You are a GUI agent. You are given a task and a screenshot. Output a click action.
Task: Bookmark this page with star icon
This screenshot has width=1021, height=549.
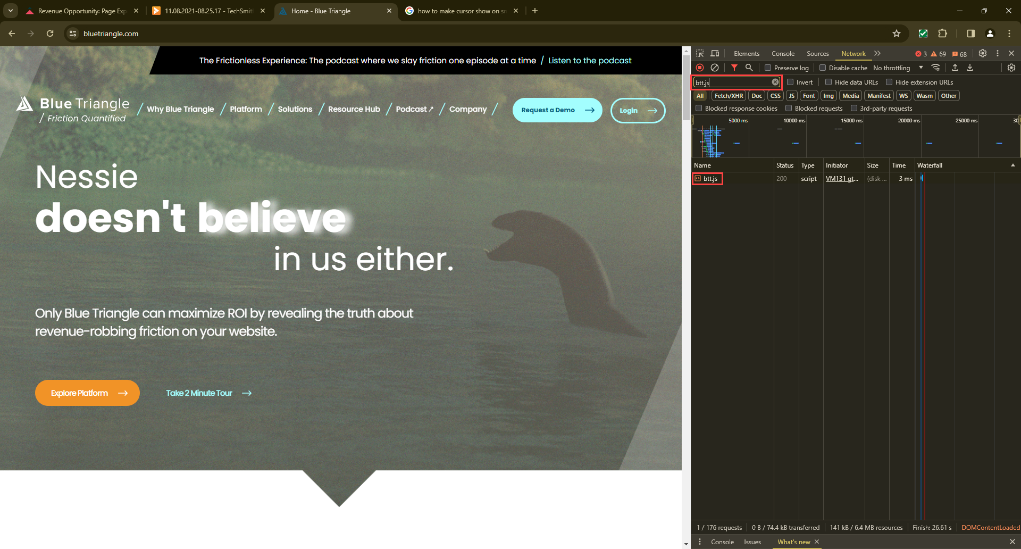897,34
